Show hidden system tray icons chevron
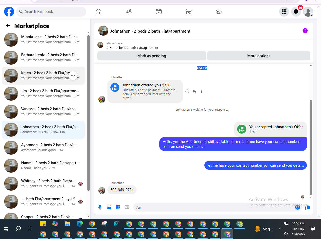The height and width of the screenshot is (239, 321). [x=280, y=229]
